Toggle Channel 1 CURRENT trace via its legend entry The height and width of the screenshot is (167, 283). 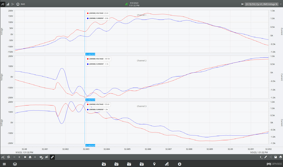(x=97, y=18)
